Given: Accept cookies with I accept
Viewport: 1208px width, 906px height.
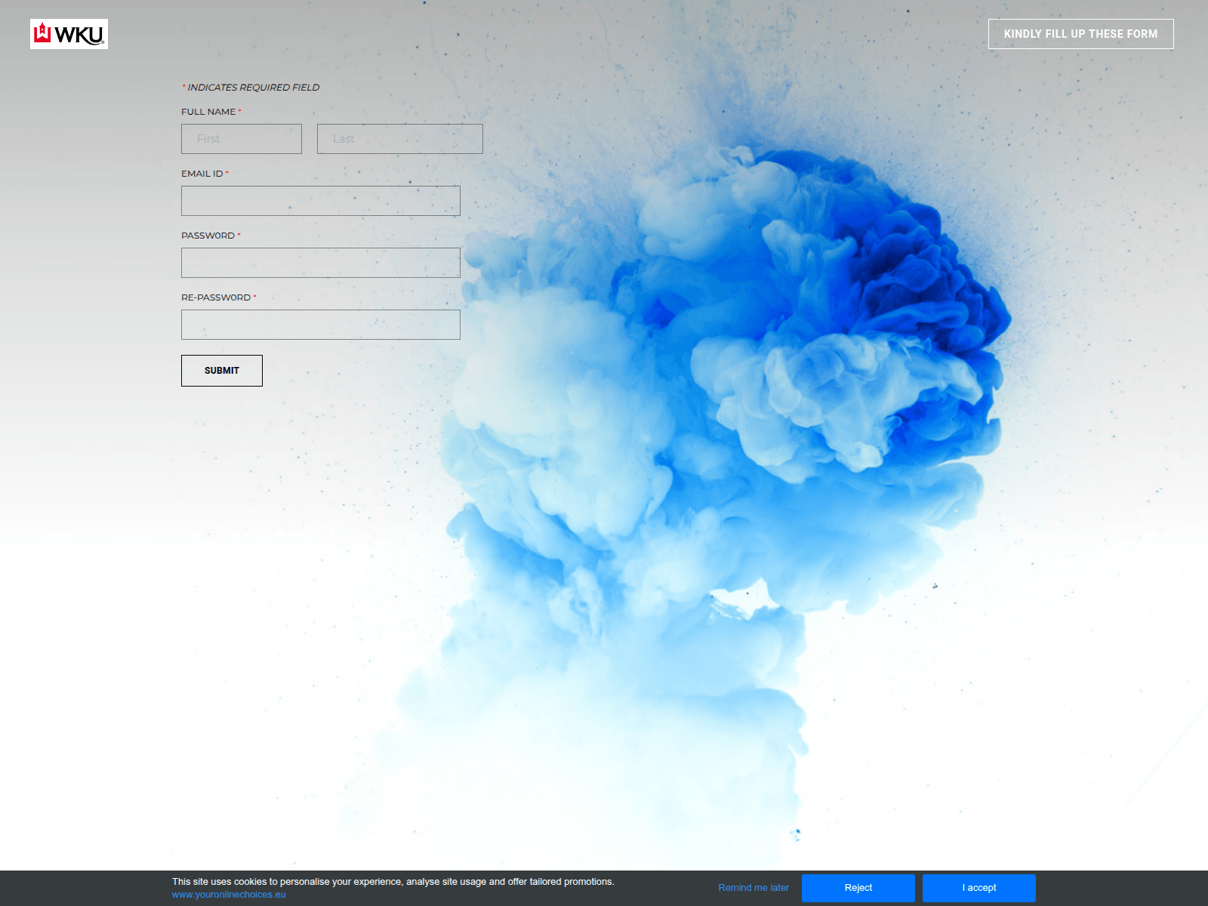Looking at the screenshot, I should [979, 888].
